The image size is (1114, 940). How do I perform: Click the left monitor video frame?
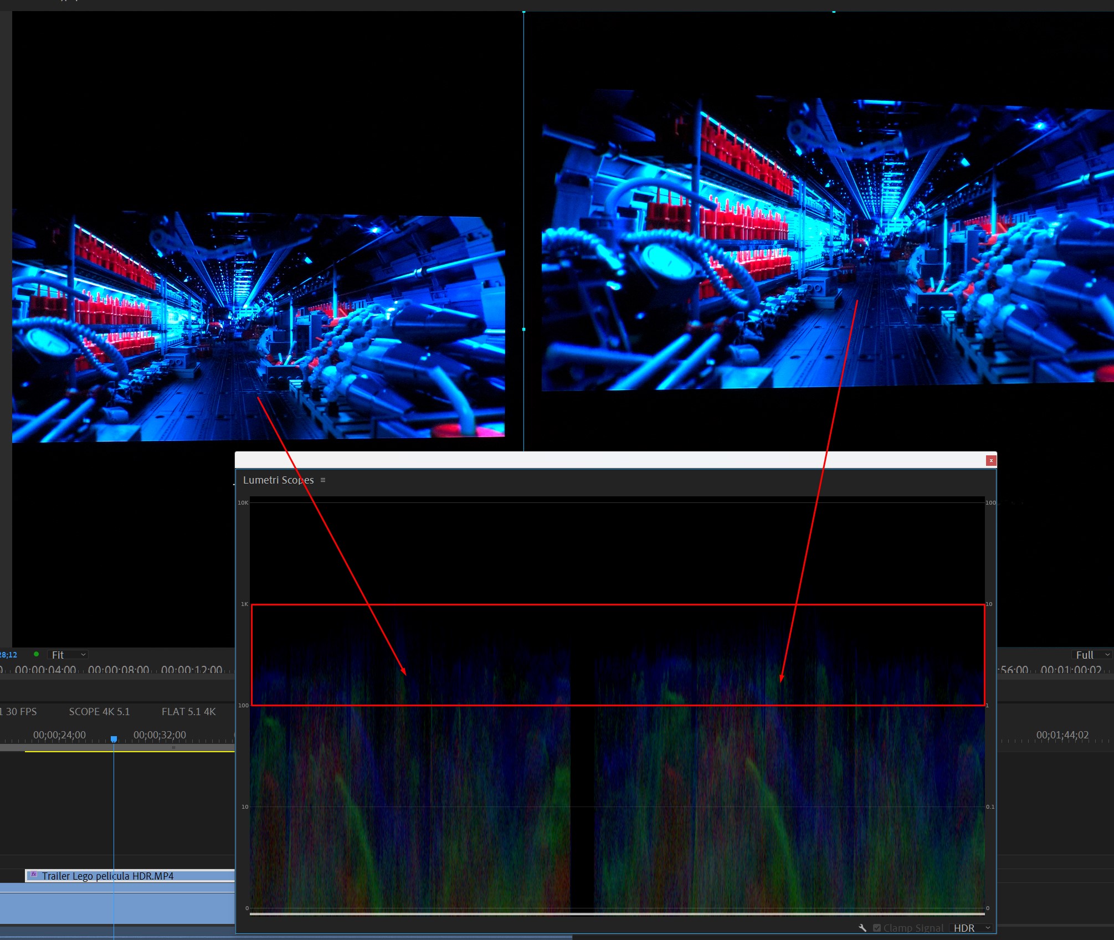tap(258, 327)
